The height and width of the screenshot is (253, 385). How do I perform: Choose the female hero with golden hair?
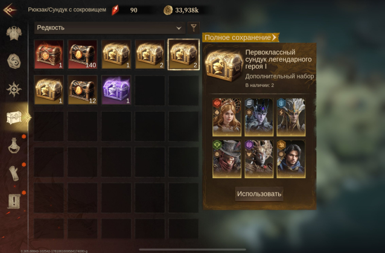tap(227, 117)
